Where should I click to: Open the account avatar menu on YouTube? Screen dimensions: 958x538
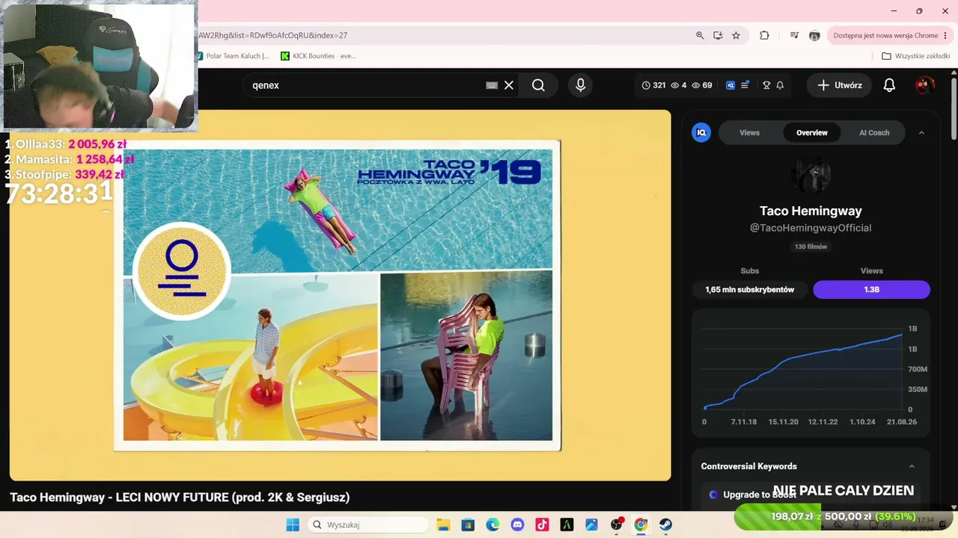pyautogui.click(x=925, y=85)
